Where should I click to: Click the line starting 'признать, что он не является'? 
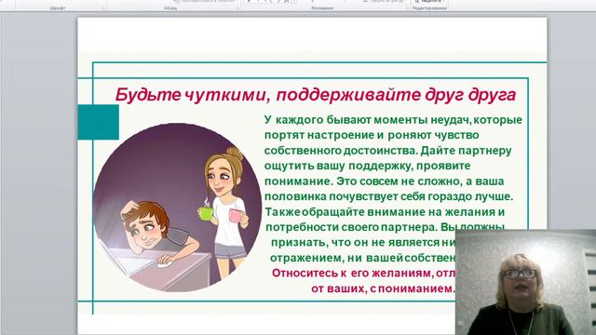pos(363,242)
